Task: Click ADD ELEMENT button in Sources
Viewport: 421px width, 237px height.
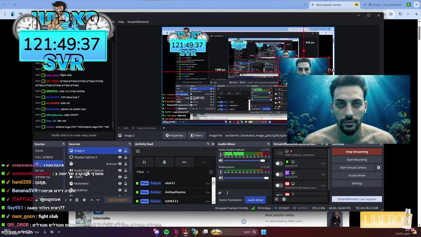Action: click(118, 200)
